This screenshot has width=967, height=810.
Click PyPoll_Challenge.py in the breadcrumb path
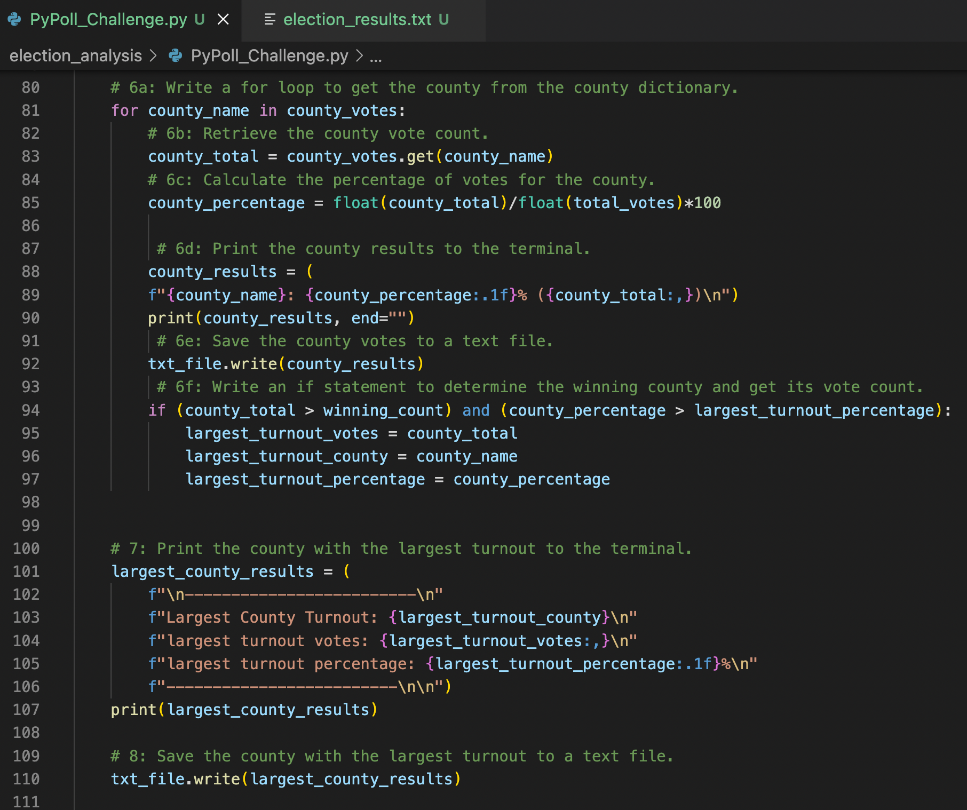point(270,55)
